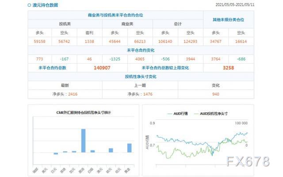This screenshot has height=177, width=283.
Task: Click the 未平仓合约变化 row header
Action: click(141, 50)
